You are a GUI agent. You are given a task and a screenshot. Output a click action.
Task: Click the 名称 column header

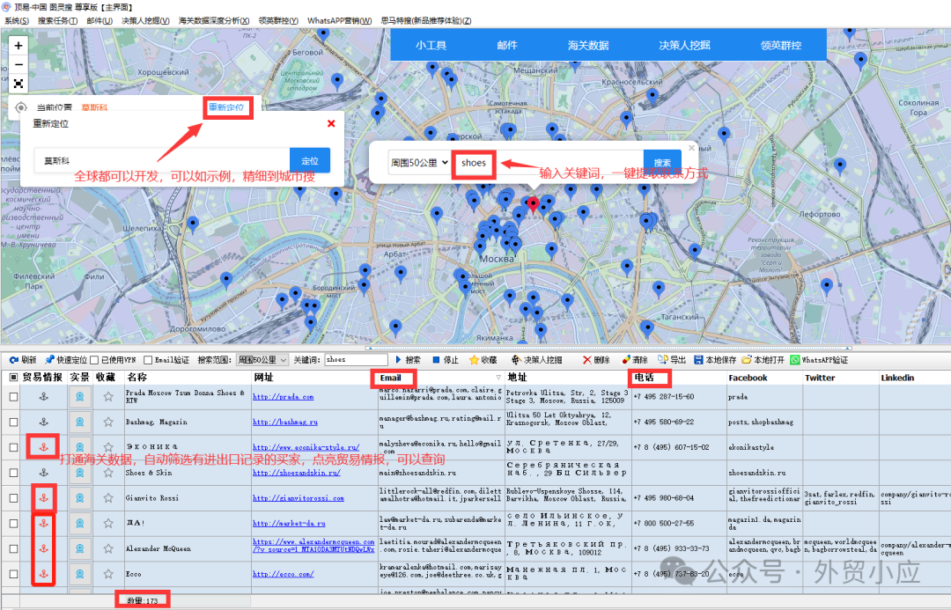(188, 377)
